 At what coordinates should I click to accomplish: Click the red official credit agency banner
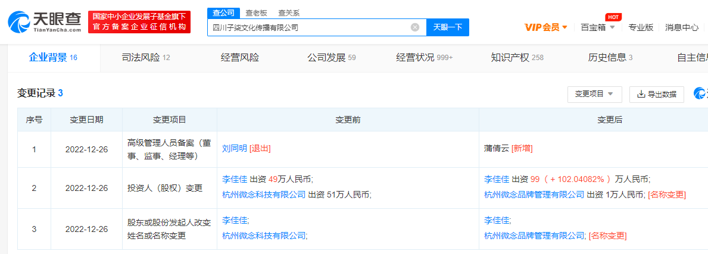139,21
